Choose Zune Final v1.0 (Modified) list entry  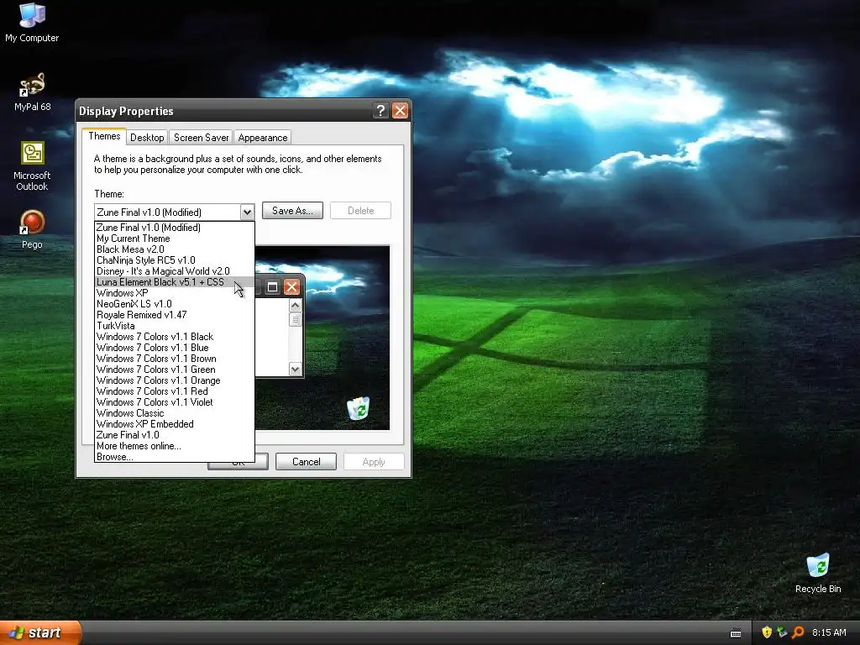tap(175, 228)
